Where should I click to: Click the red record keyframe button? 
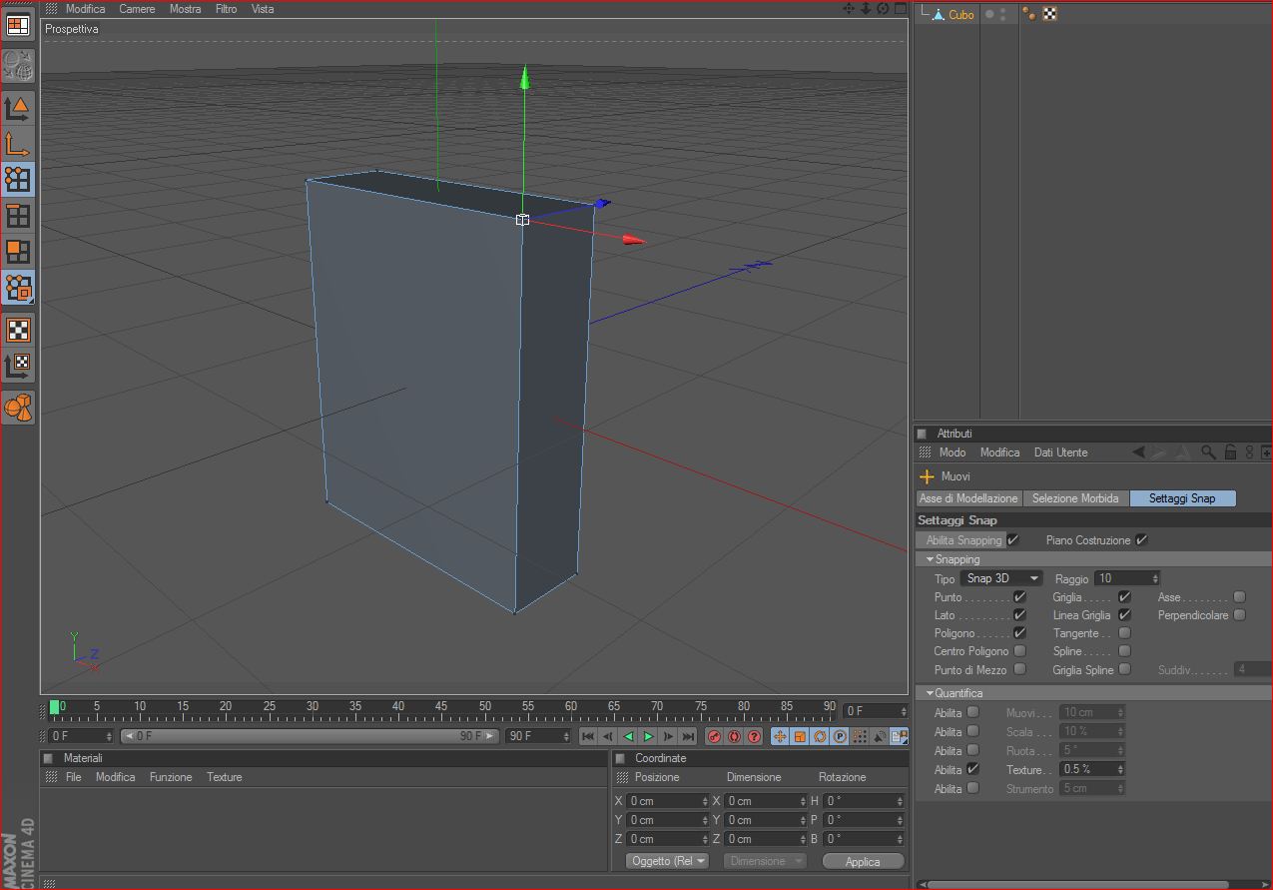pos(714,736)
